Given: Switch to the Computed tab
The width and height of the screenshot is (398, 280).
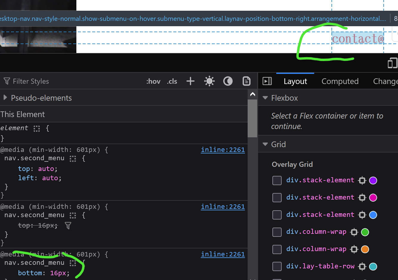Looking at the screenshot, I should tap(340, 81).
